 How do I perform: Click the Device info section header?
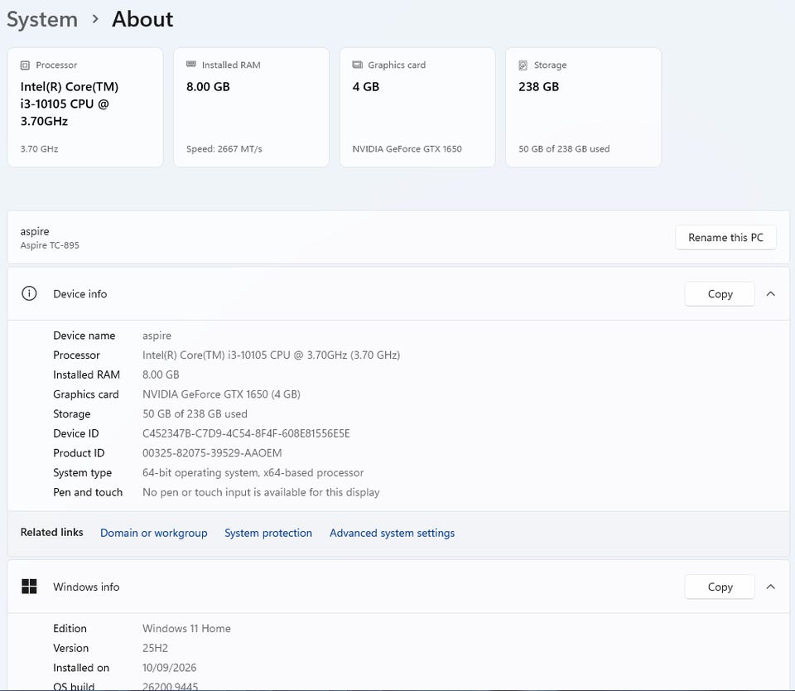pyautogui.click(x=398, y=294)
